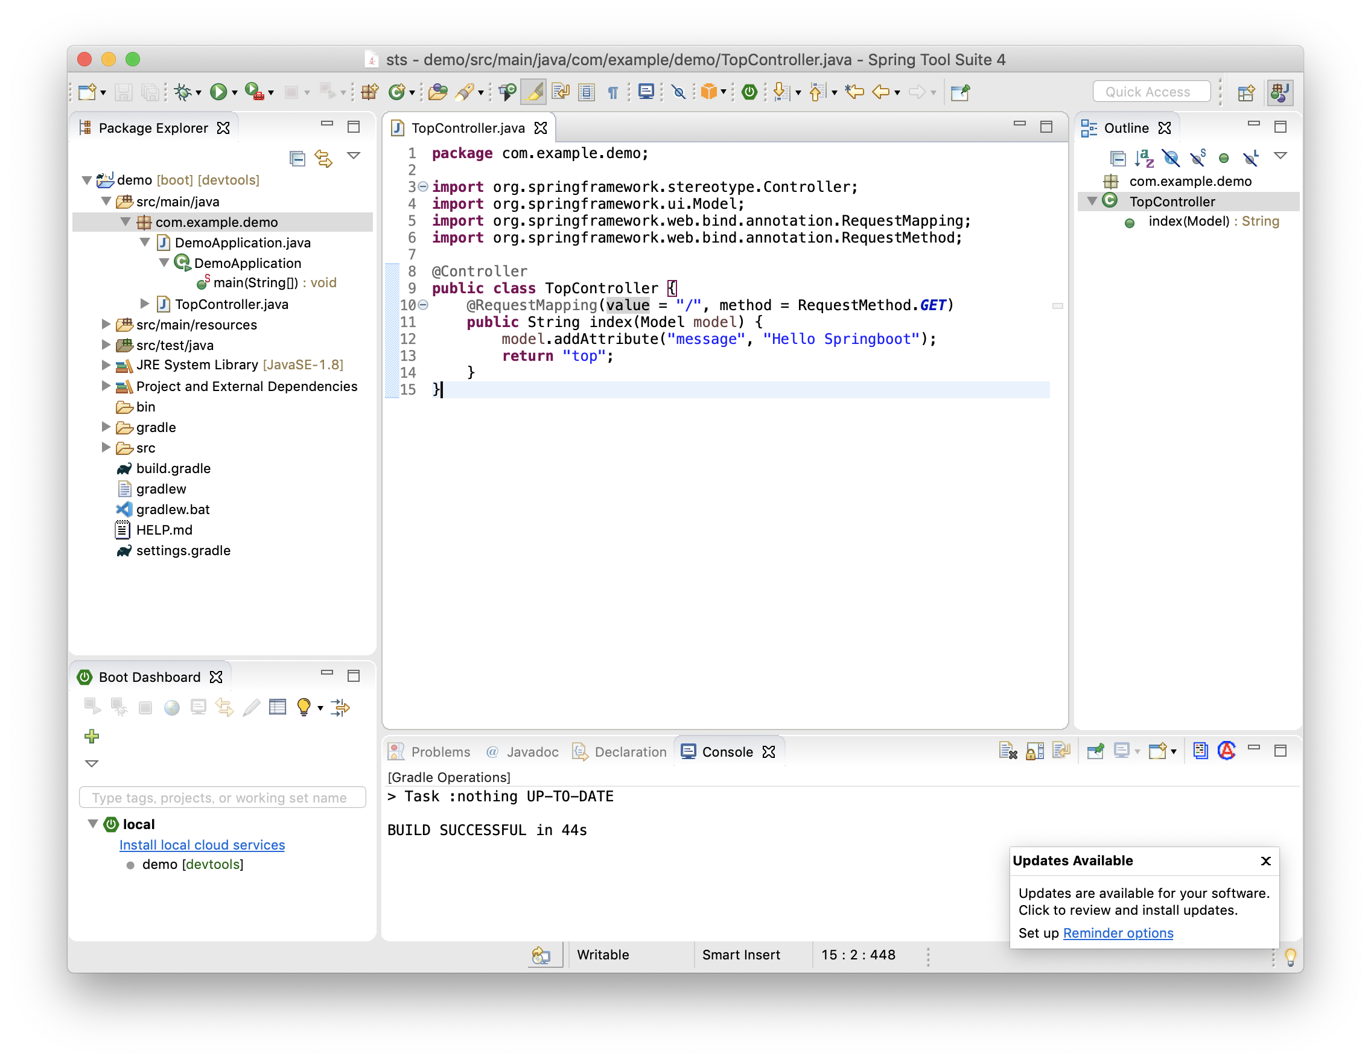Click the green Run button in main toolbar
Screen dimensions: 1371x1062
pyautogui.click(x=218, y=92)
